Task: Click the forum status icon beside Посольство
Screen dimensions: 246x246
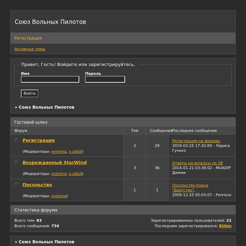Action: [16, 184]
